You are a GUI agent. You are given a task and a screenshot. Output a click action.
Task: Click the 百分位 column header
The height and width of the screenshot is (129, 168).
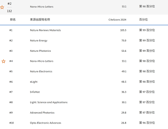coord(143,19)
